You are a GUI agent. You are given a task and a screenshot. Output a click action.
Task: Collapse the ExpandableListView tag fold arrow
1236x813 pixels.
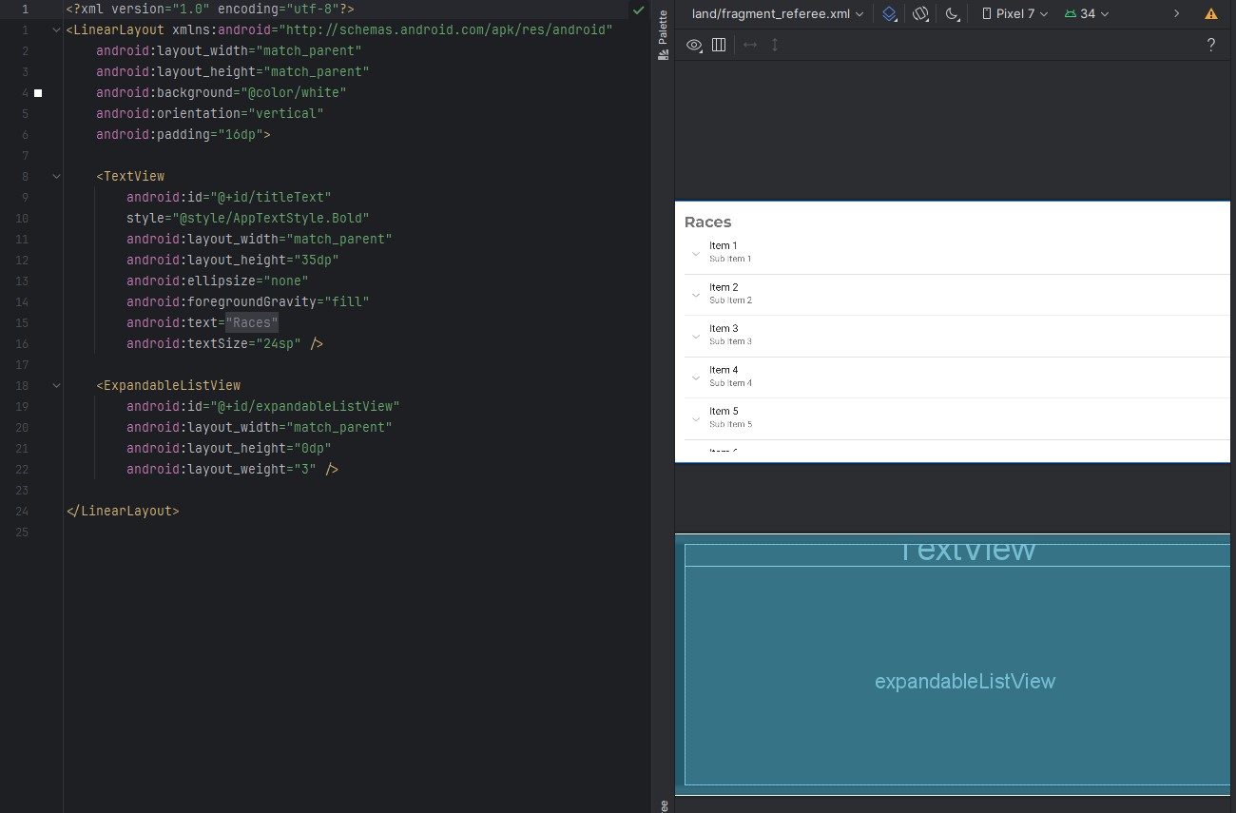point(57,386)
